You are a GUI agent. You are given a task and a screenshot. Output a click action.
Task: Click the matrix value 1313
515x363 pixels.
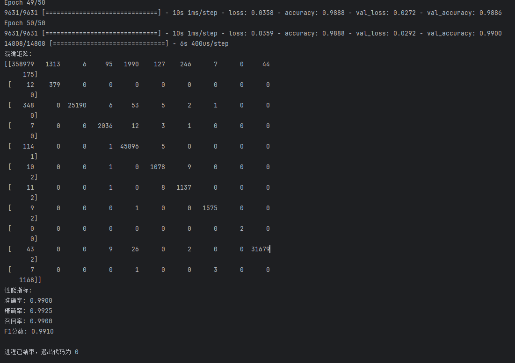(52, 64)
